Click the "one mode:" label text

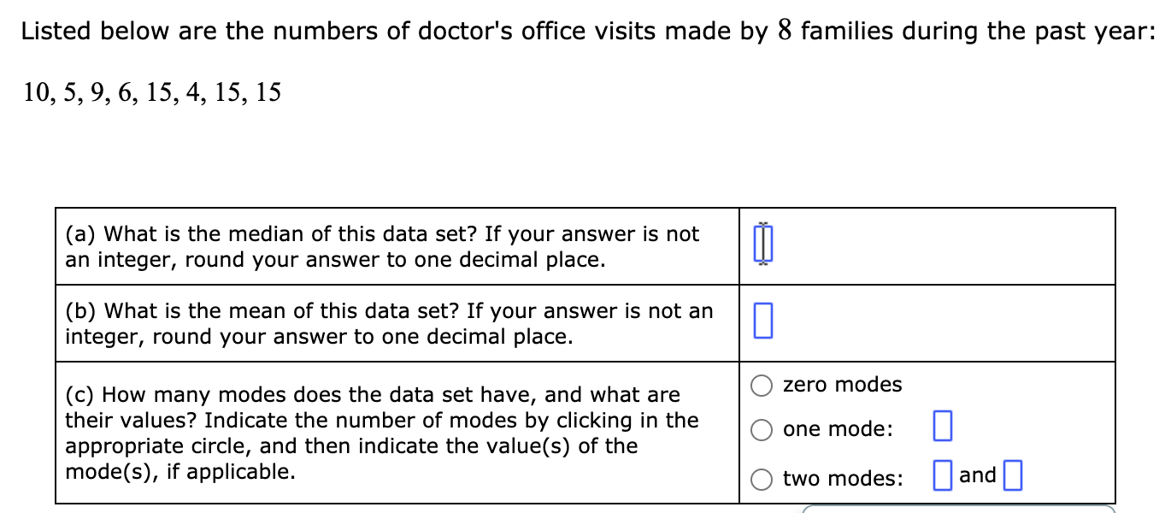(838, 429)
